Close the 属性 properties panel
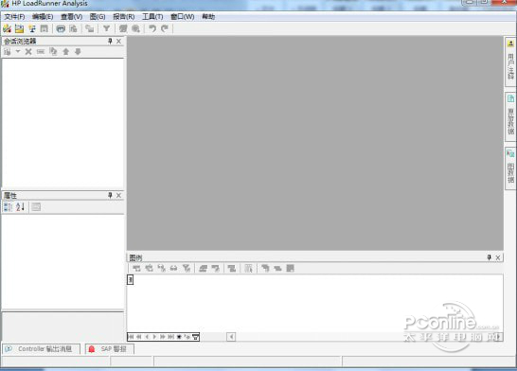 pos(118,195)
